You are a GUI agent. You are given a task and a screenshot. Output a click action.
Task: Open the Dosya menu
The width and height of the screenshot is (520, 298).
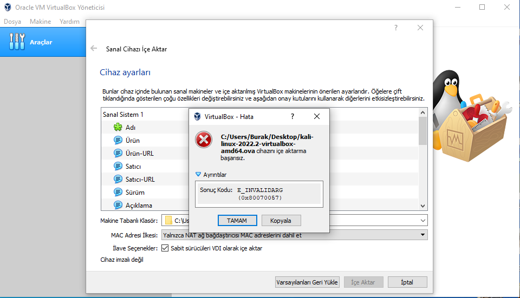pyautogui.click(x=12, y=22)
